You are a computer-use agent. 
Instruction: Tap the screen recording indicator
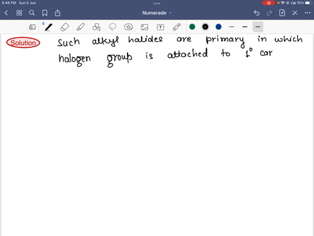[x=269, y=3]
